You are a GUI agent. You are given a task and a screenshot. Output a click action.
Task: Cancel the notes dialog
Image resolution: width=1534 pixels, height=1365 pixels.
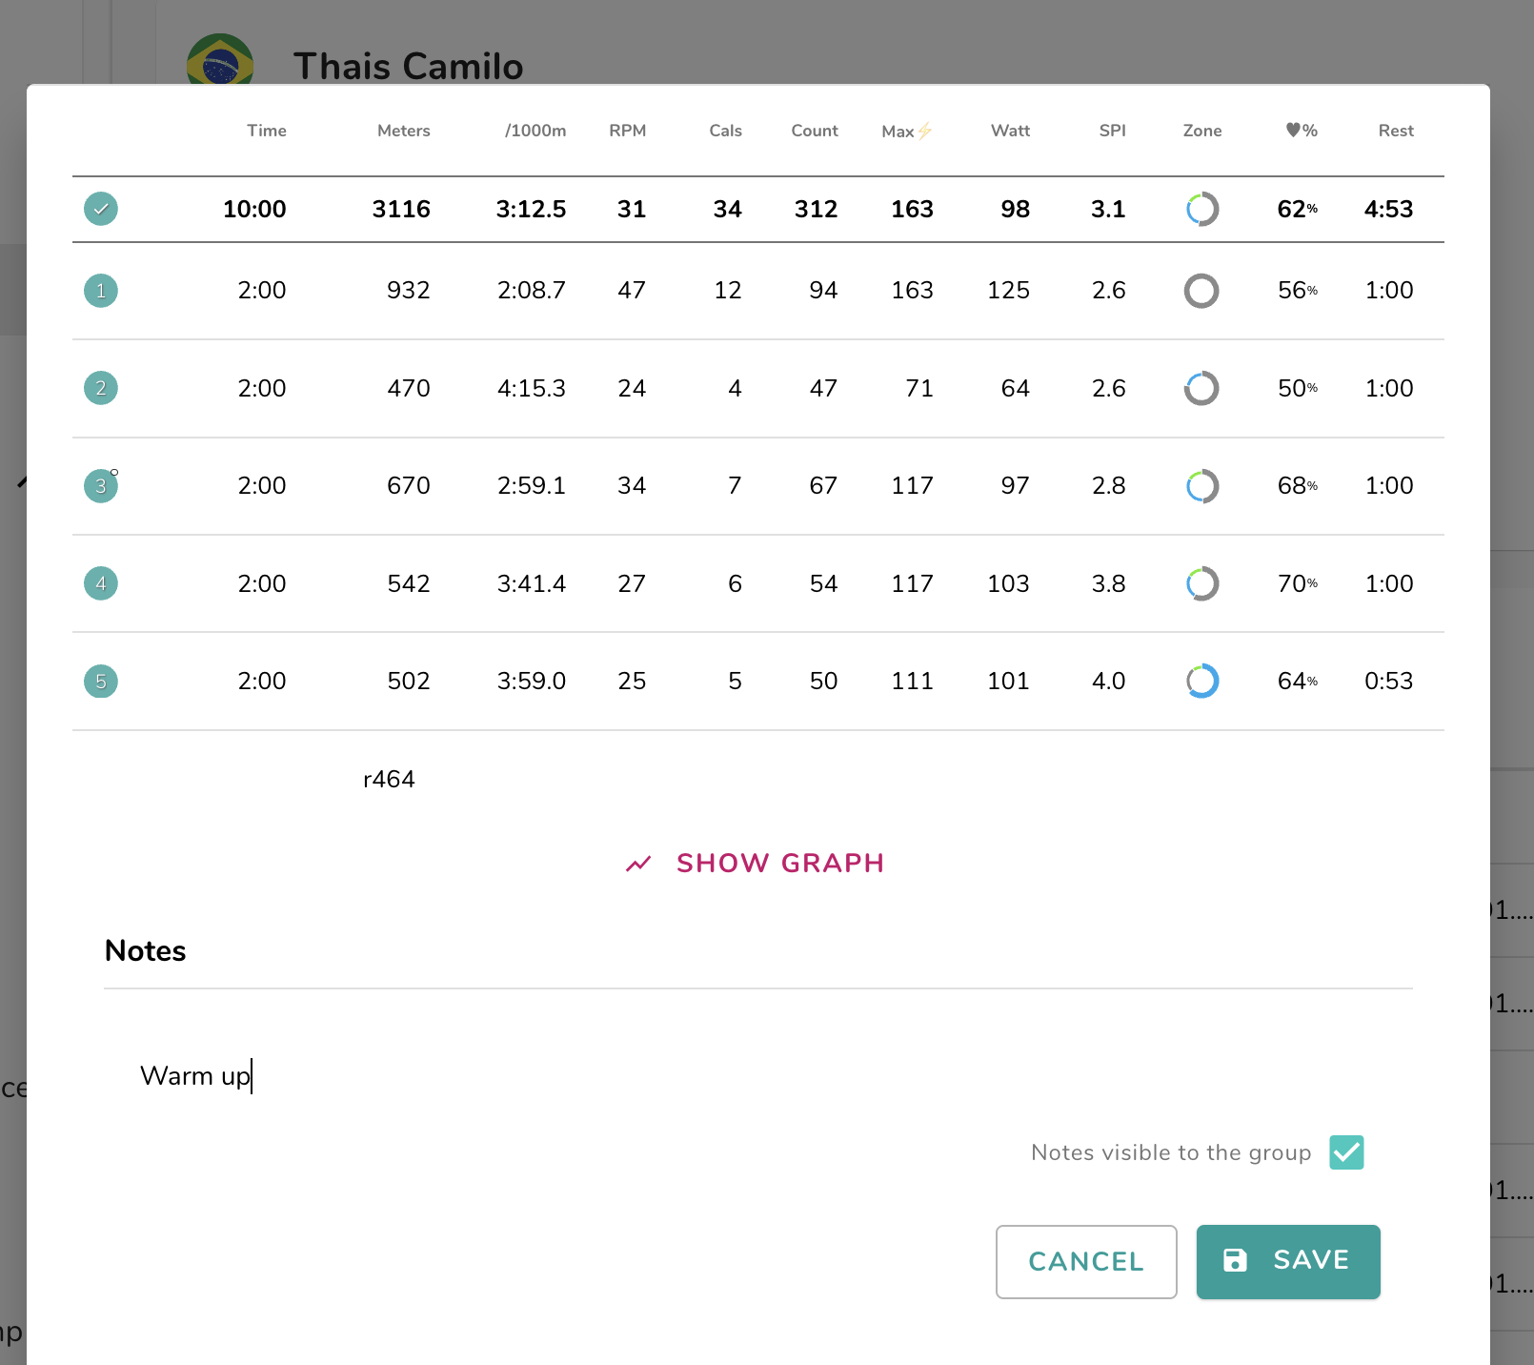click(1086, 1262)
